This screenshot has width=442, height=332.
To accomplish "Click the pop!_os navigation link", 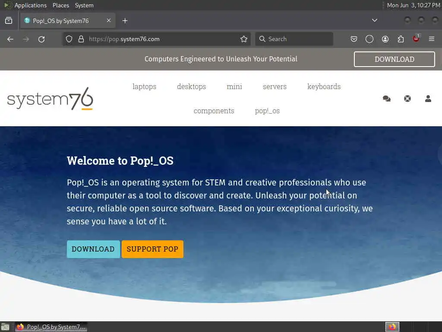I will [267, 111].
